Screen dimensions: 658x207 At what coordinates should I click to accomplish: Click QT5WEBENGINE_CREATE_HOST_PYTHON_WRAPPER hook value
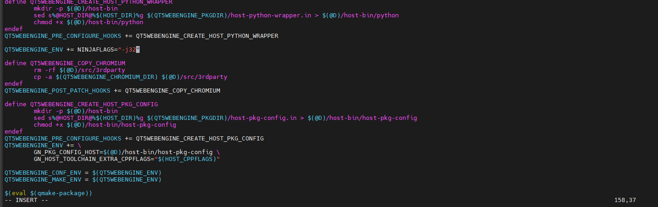tap(207, 36)
